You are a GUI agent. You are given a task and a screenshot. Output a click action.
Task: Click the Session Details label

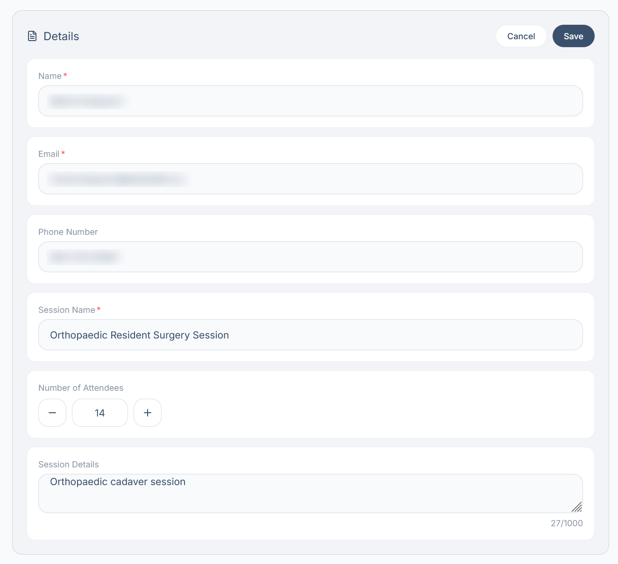click(x=69, y=465)
